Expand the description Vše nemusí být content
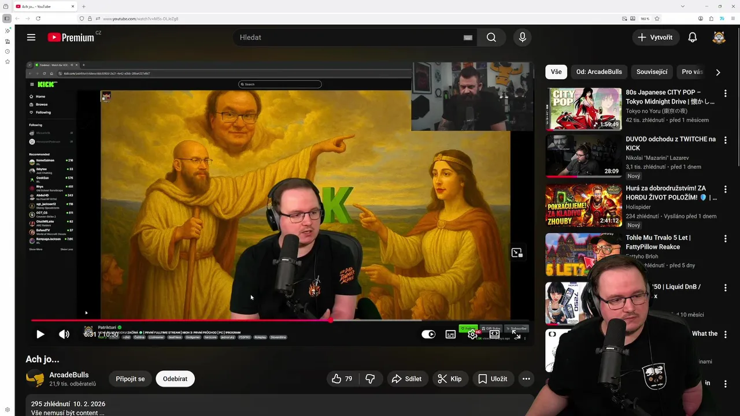 coord(68,413)
